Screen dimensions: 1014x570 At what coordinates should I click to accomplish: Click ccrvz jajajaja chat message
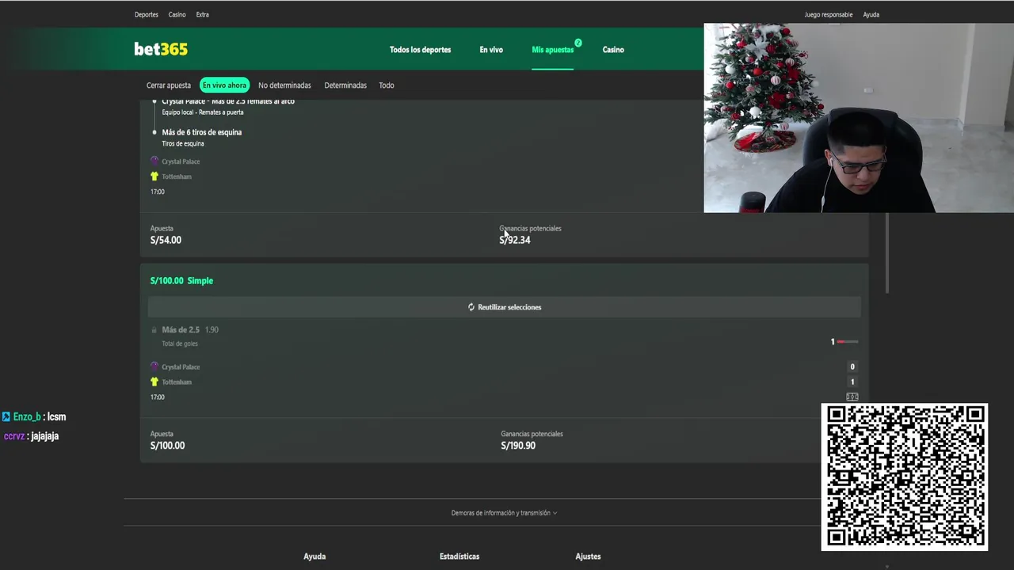tap(31, 435)
